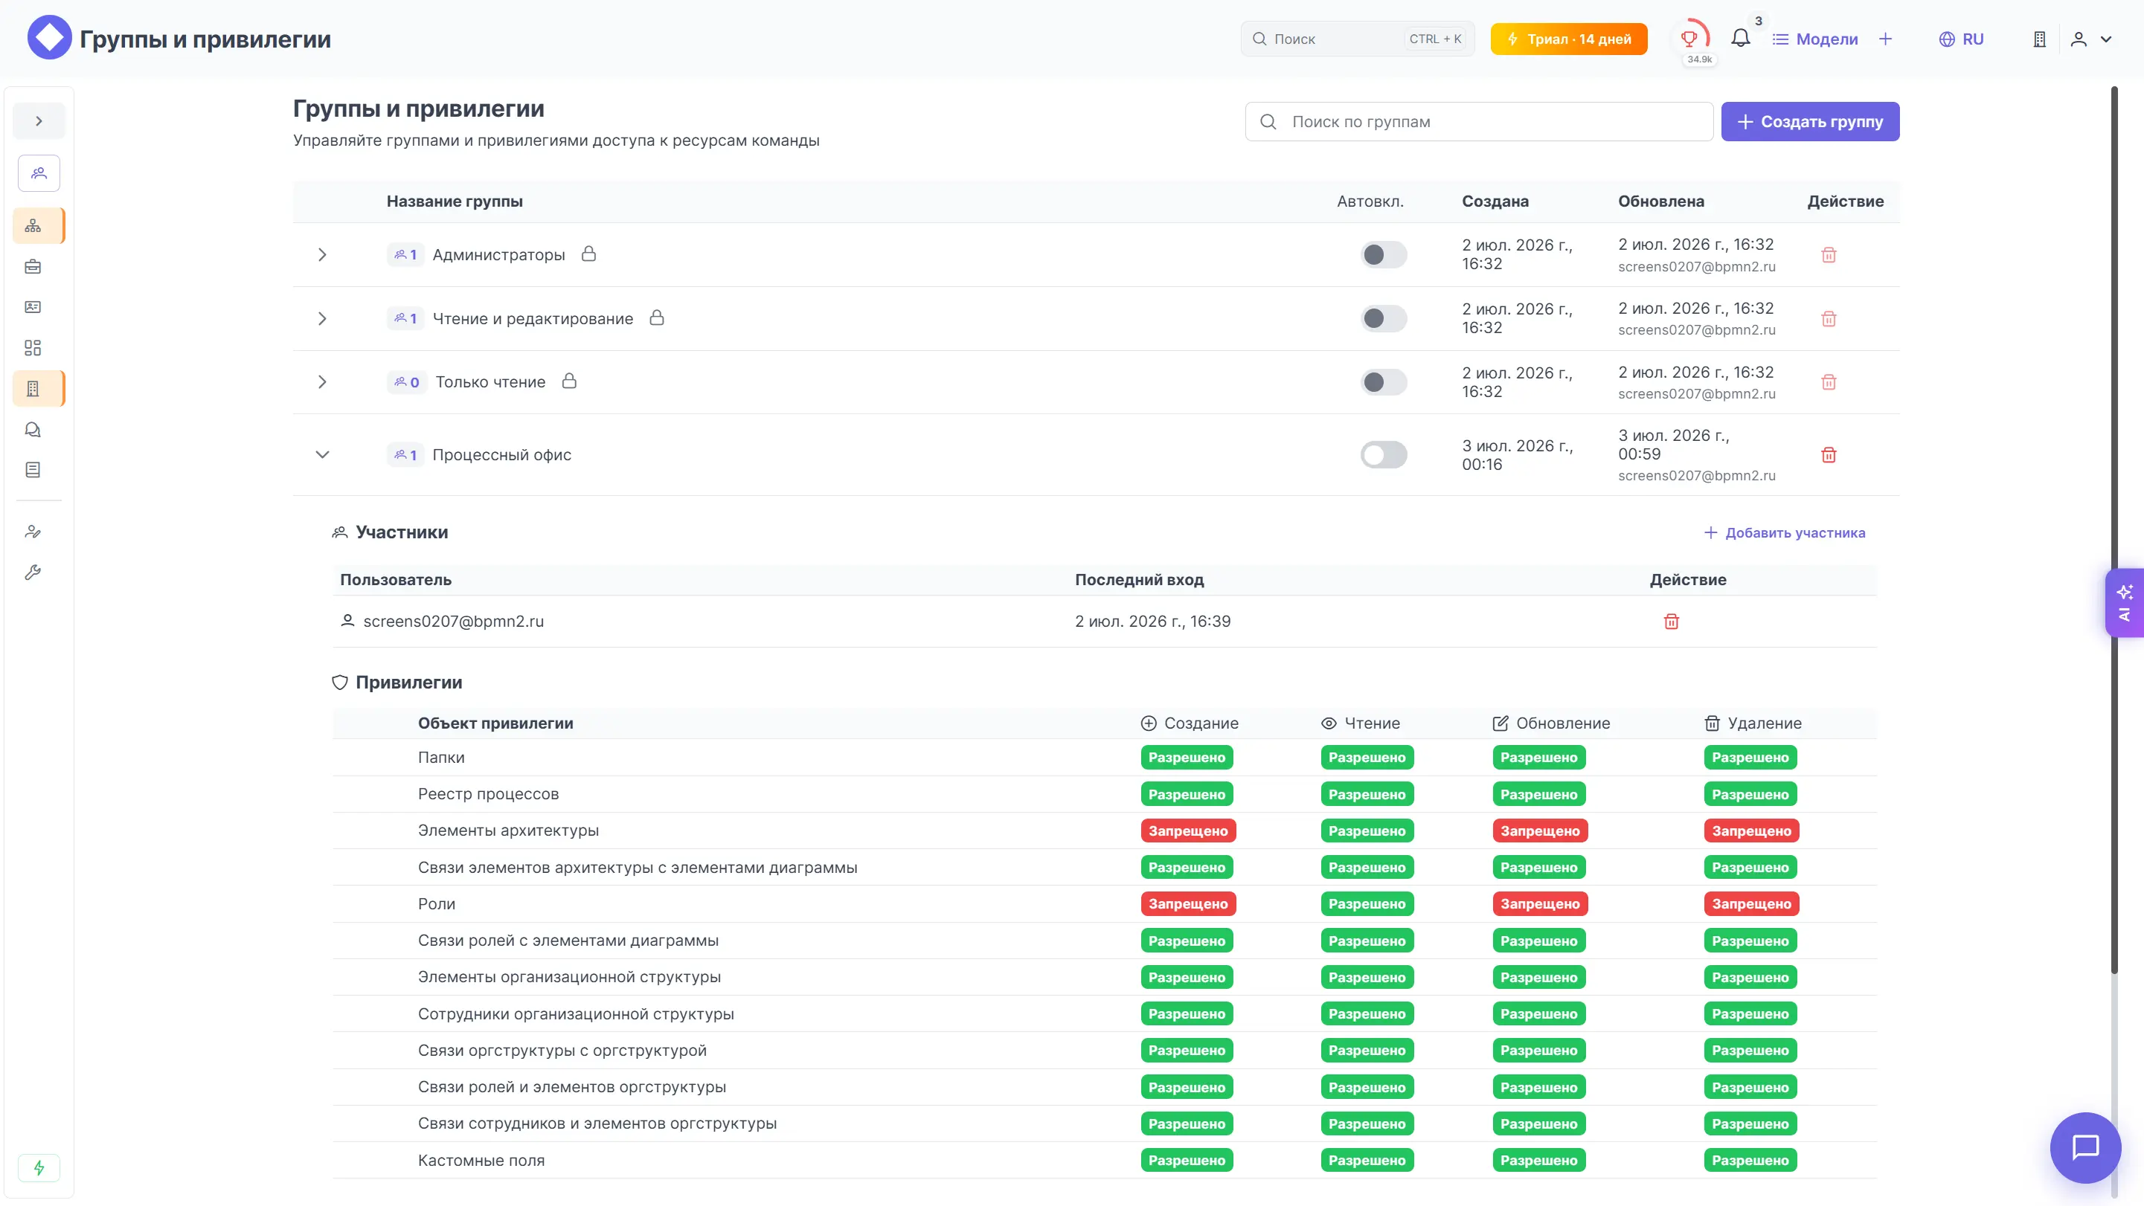The height and width of the screenshot is (1206, 2144).
Task: Delete the Только чтение group
Action: click(x=1829, y=381)
